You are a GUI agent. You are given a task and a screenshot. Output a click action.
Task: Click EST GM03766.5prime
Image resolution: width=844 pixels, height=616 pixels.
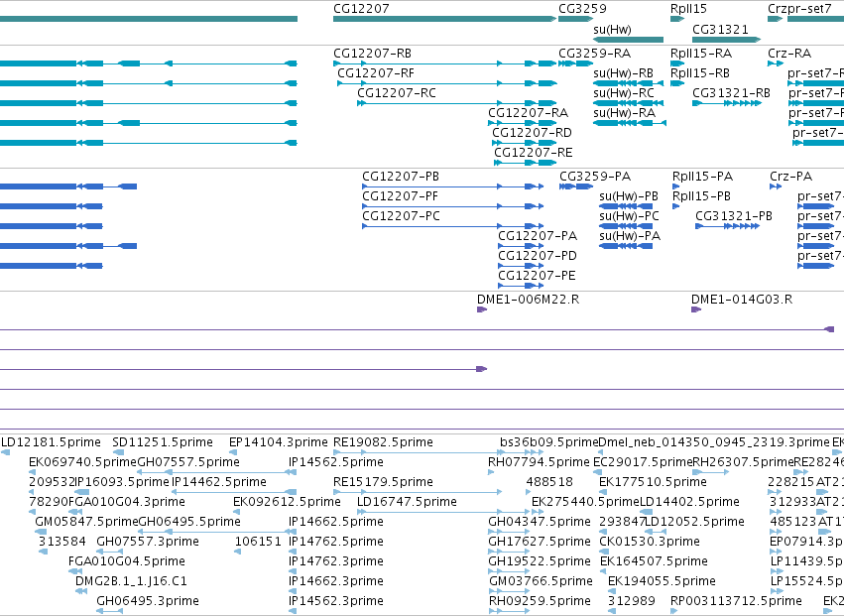click(541, 581)
